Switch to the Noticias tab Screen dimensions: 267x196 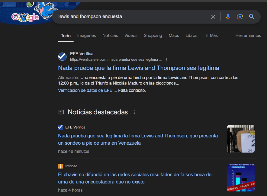[110, 35]
